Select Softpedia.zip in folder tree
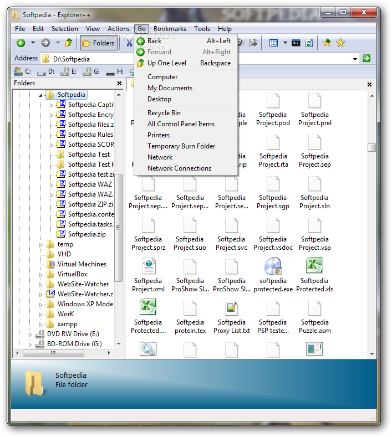This screenshot has height=437, width=392. pyautogui.click(x=86, y=234)
